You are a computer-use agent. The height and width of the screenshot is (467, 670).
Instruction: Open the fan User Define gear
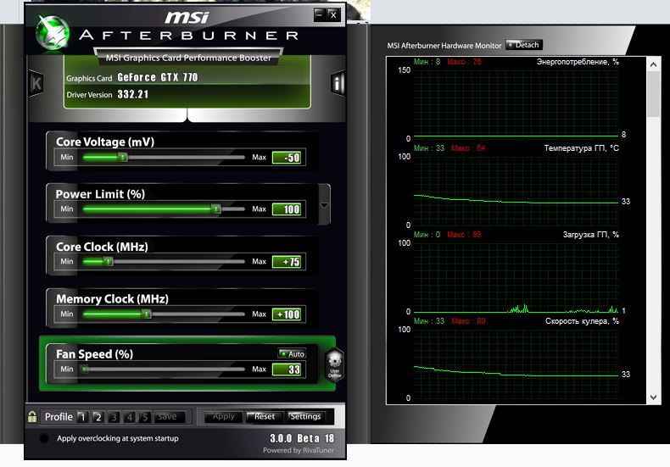tap(334, 364)
